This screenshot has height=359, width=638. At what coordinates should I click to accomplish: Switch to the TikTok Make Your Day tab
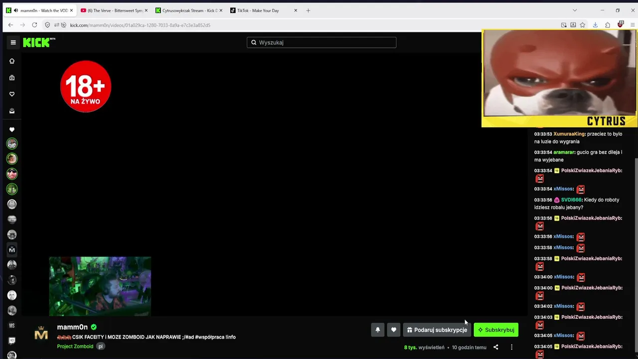pos(264,10)
